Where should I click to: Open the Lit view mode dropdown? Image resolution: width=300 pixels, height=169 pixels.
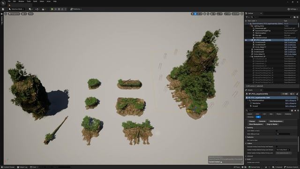tap(24, 14)
